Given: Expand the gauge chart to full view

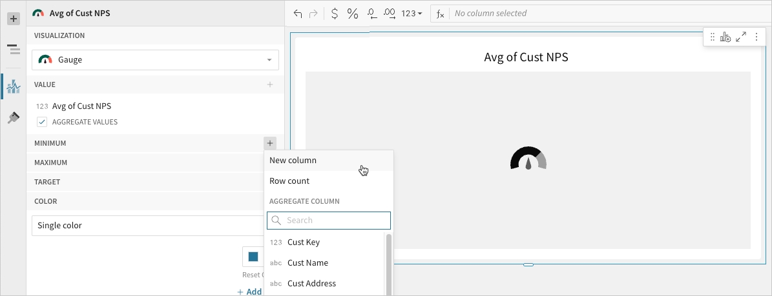Looking at the screenshot, I should click(741, 37).
